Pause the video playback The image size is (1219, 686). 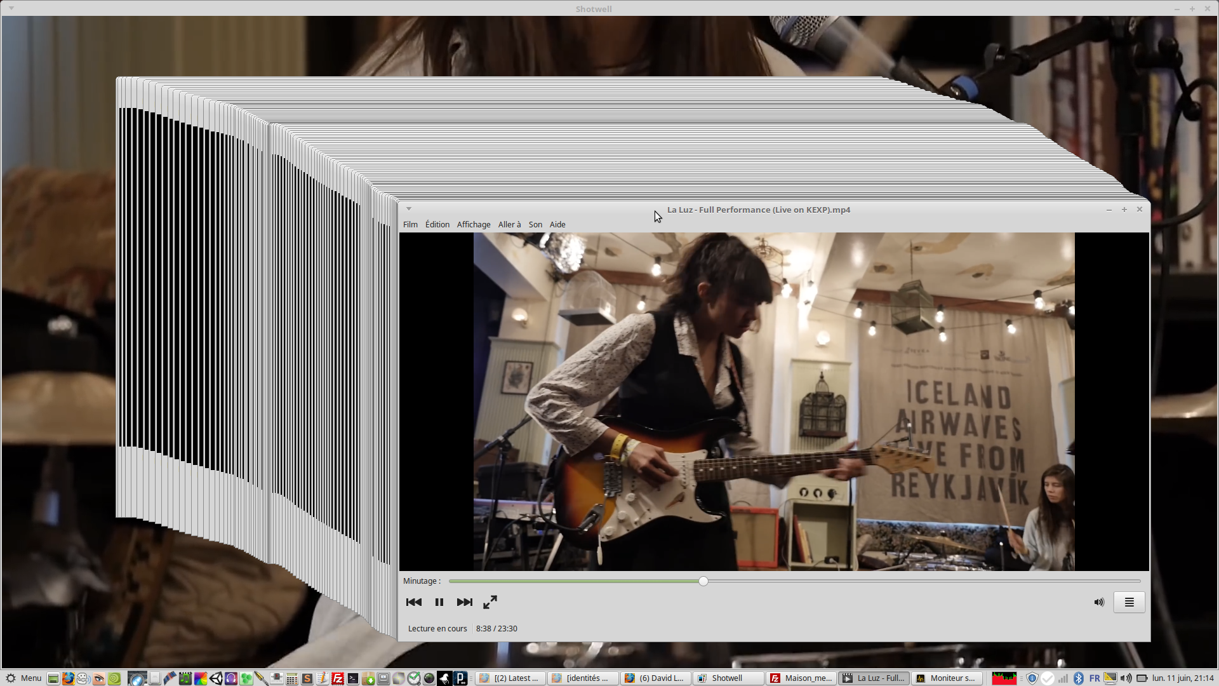[439, 602]
